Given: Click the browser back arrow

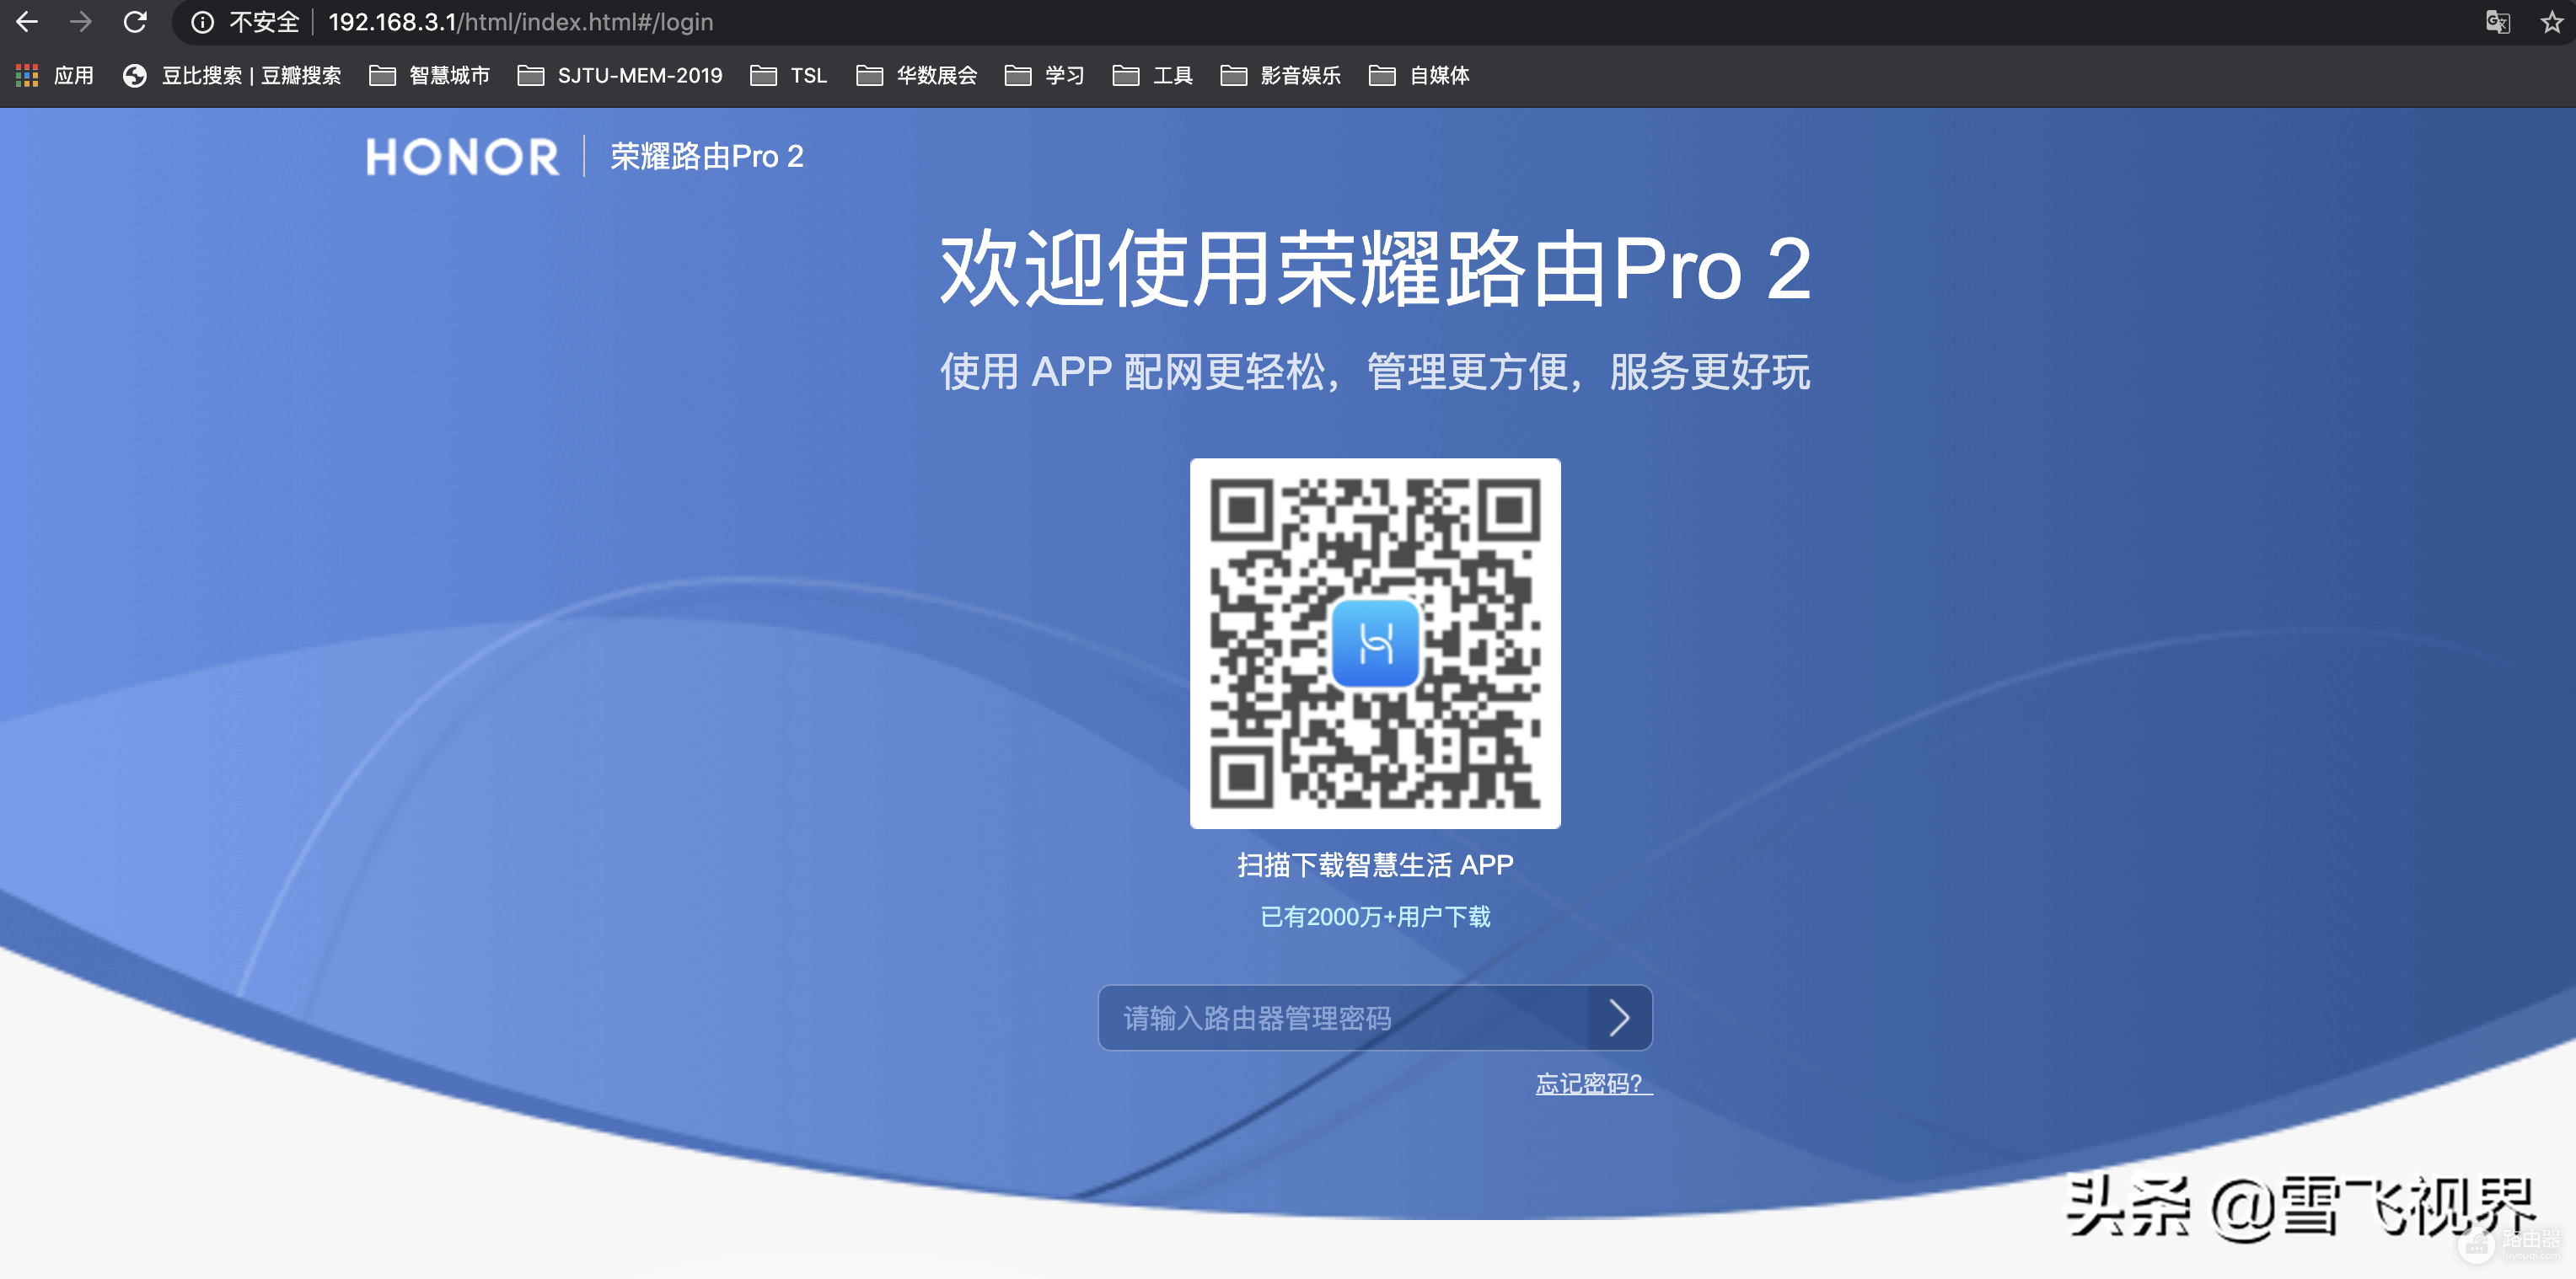Looking at the screenshot, I should [27, 22].
